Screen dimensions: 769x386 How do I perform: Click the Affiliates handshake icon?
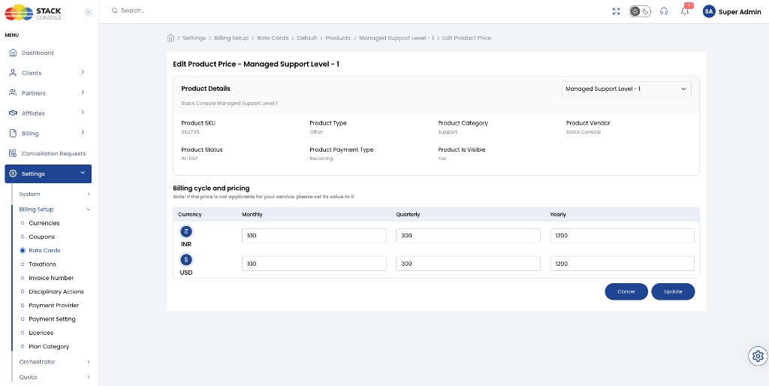tap(14, 113)
